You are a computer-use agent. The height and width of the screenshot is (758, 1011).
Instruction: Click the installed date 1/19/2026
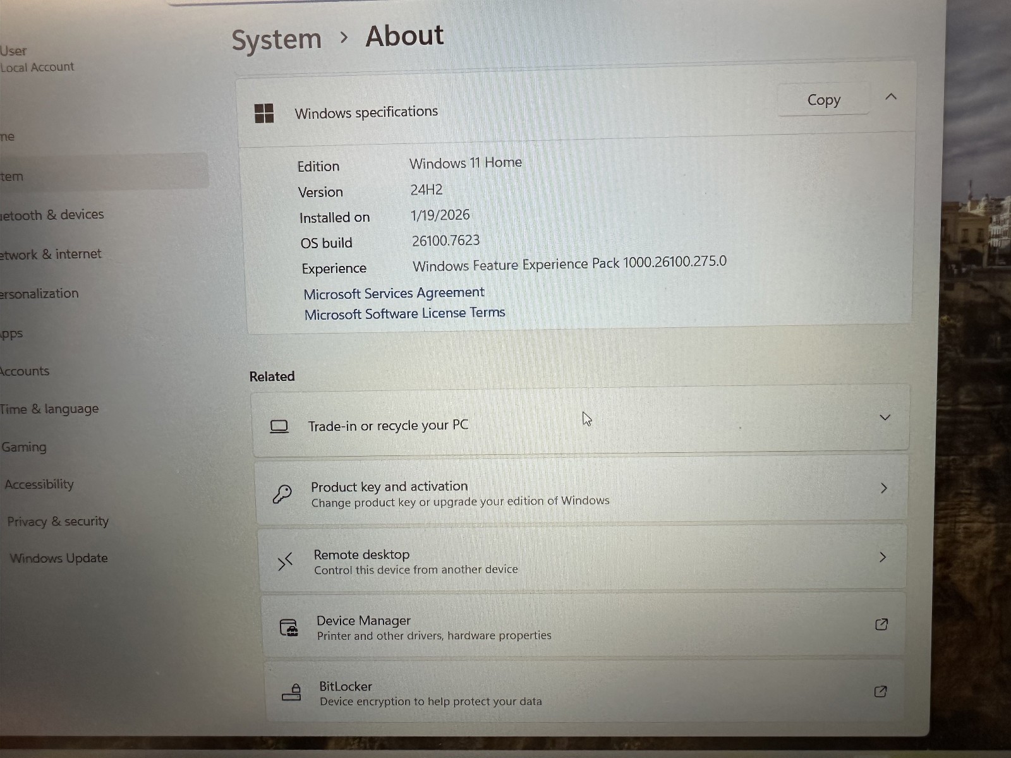[440, 215]
